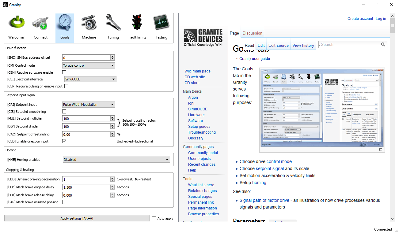Click the Connected status text

pyautogui.click(x=383, y=229)
